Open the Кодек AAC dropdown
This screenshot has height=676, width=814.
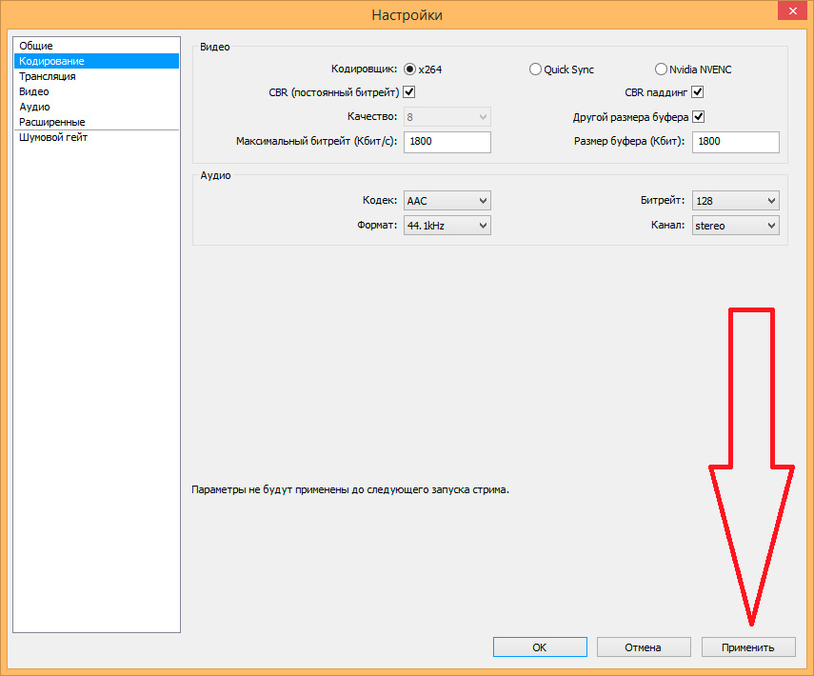click(x=447, y=201)
